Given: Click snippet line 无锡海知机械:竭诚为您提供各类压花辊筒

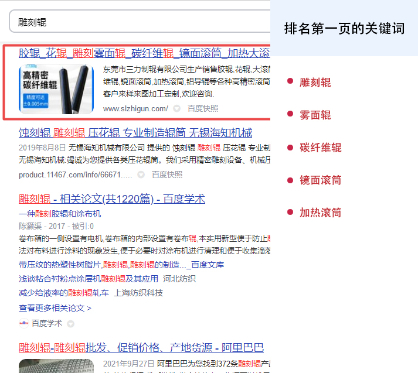Looking at the screenshot, I should pyautogui.click(x=144, y=160).
